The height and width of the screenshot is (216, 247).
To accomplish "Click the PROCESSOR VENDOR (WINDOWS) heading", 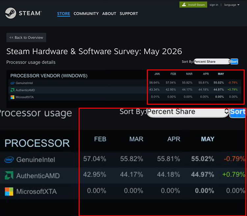I will pyautogui.click(x=49, y=76).
